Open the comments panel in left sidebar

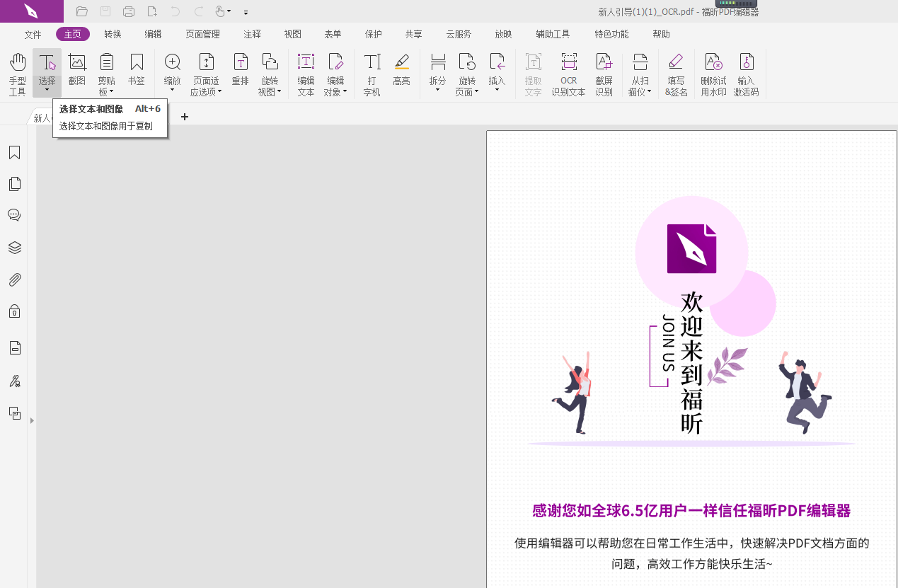[14, 215]
